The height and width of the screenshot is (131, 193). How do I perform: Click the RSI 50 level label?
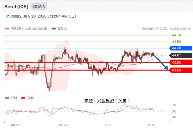174,111
